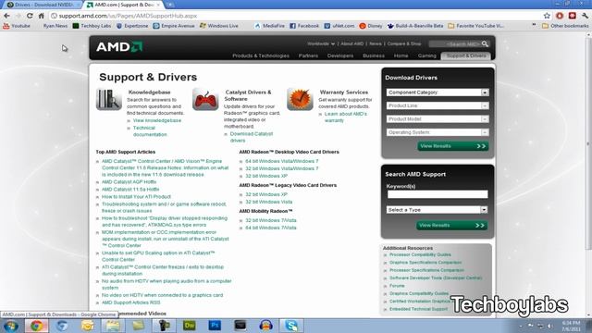Open the Chrome wrench menu icon
The height and width of the screenshot is (333, 592).
pyautogui.click(x=585, y=16)
